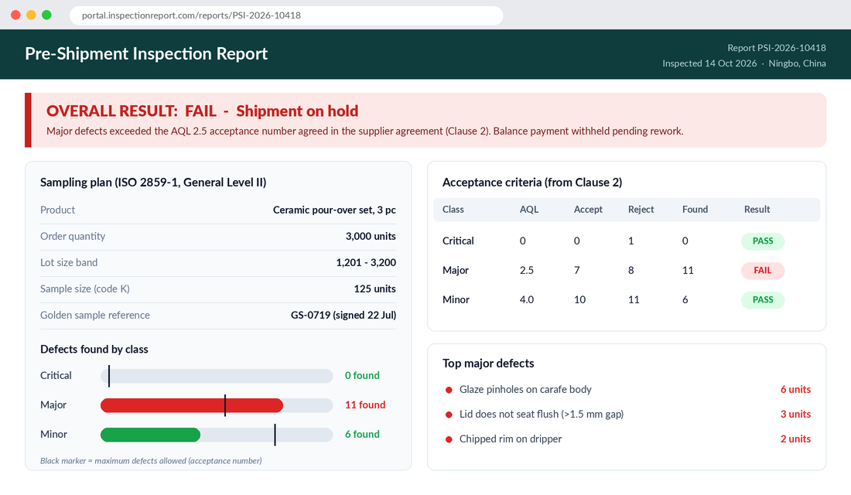
Task: Click the Minor class cell in table
Action: point(456,299)
